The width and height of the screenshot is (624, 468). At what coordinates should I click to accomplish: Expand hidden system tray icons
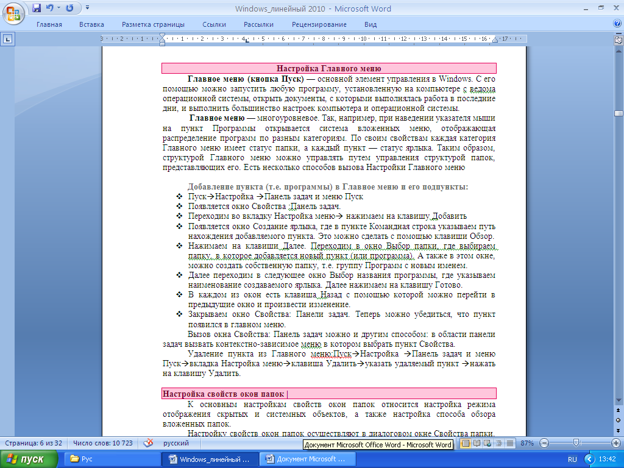(x=589, y=459)
